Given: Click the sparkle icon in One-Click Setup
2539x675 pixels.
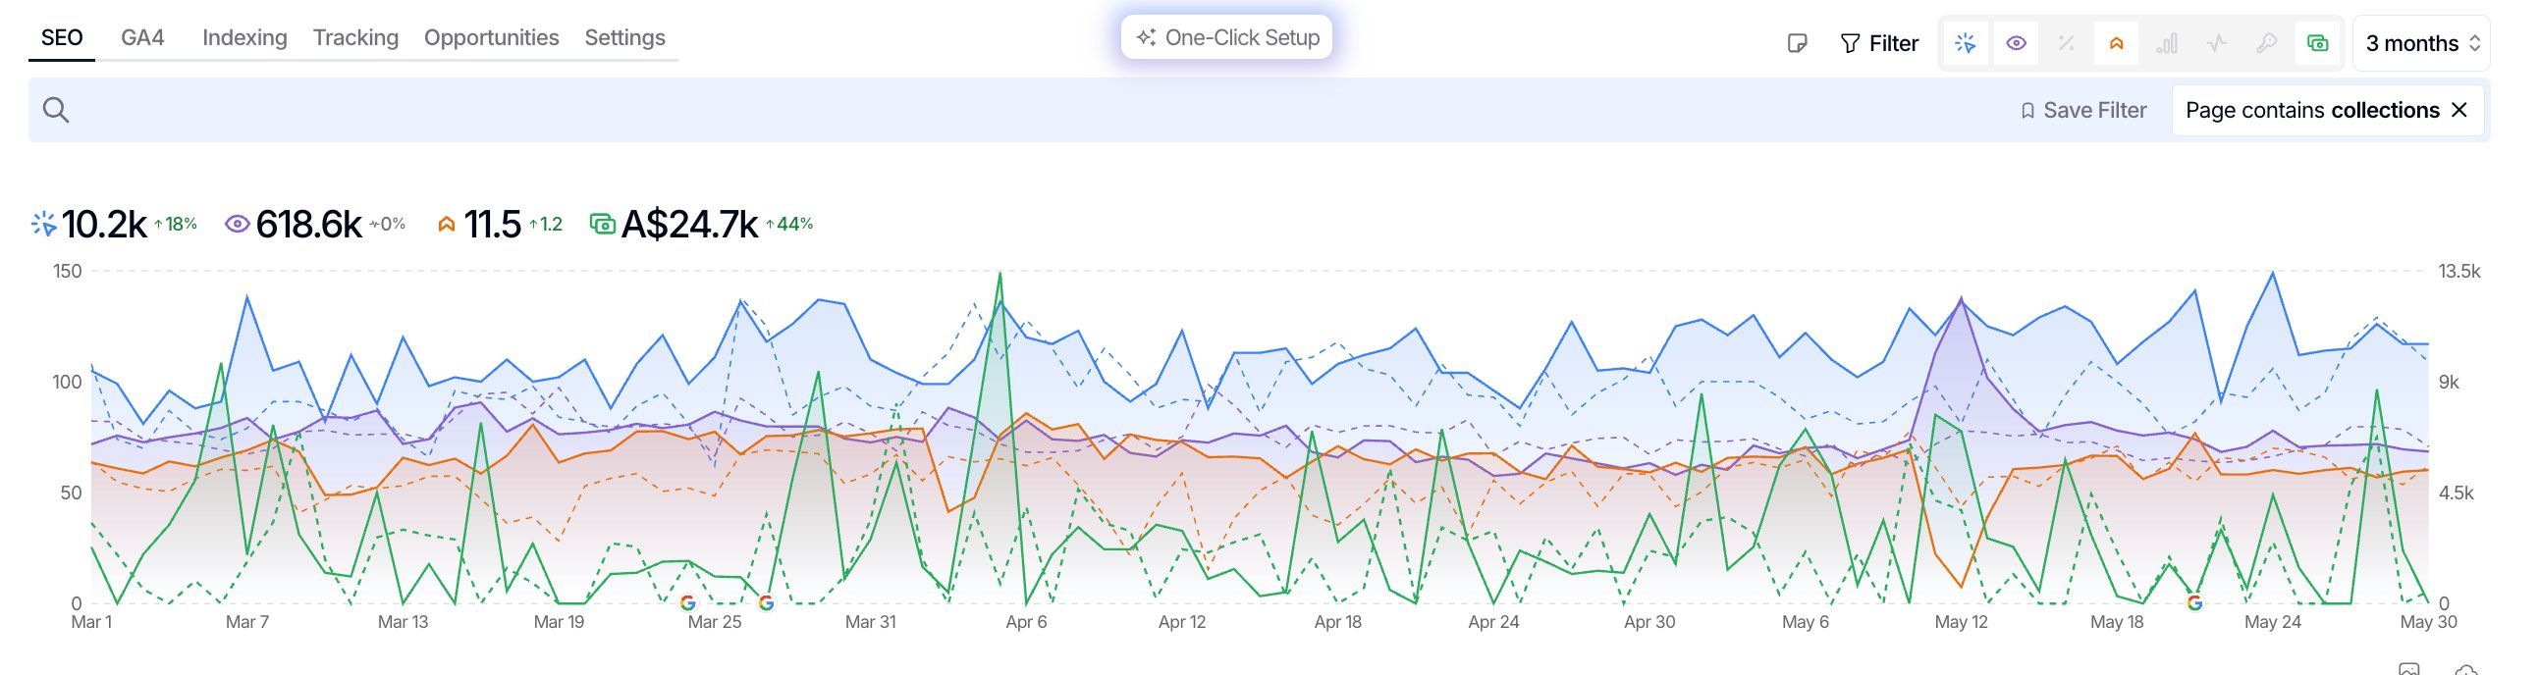Looking at the screenshot, I should tap(1146, 37).
